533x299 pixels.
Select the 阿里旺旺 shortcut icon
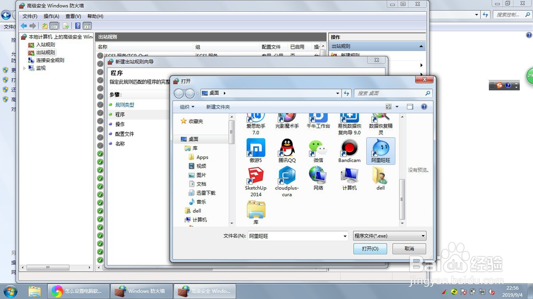381,151
